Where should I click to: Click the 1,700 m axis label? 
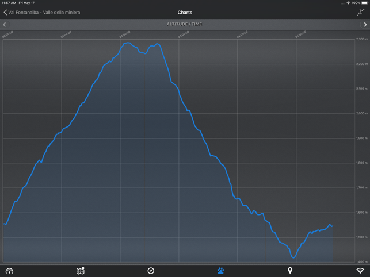pyautogui.click(x=362, y=188)
